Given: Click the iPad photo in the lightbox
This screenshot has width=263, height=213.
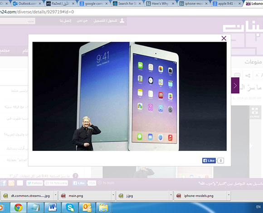Looking at the screenshot, I should [130, 96].
